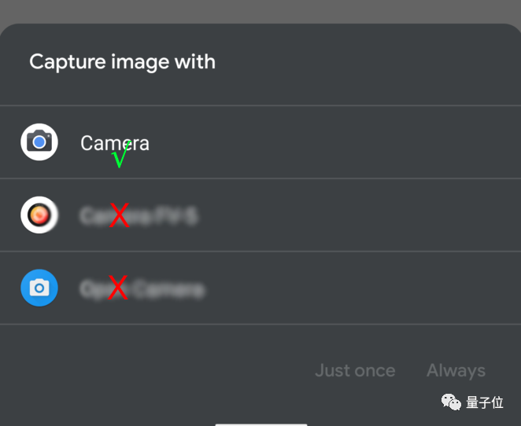Screen dimensions: 521x426
Task: Select the Camera text label
Action: 115,143
